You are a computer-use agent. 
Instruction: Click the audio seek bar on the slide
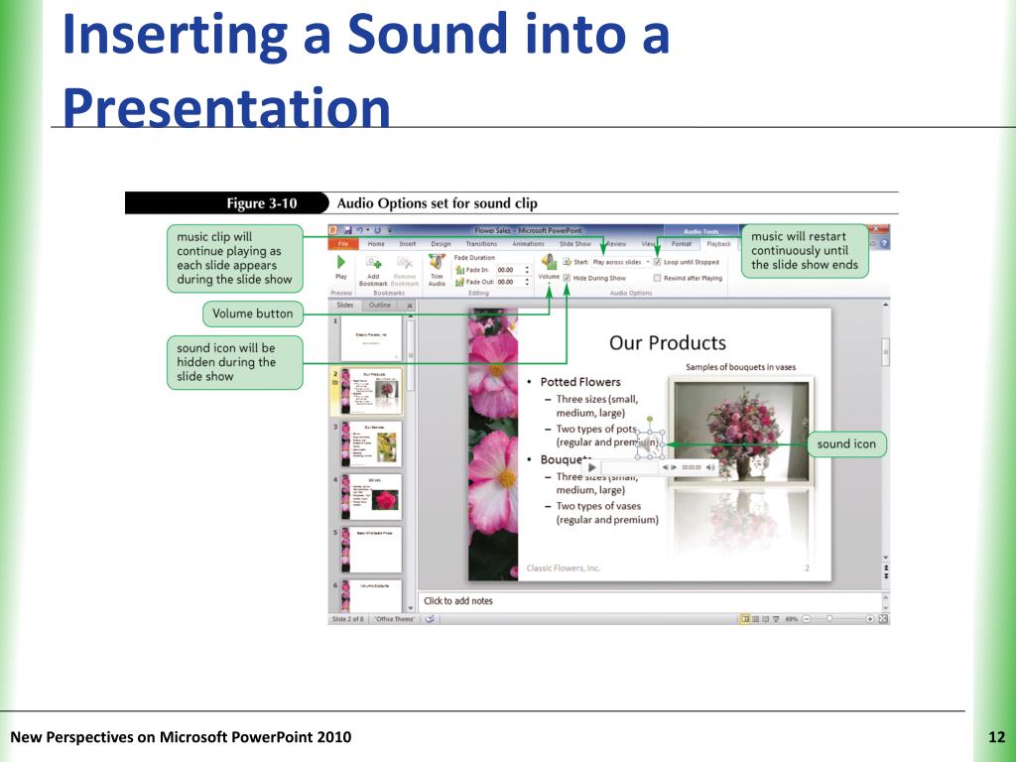tap(629, 467)
